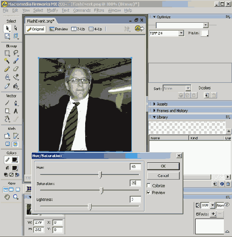Switch to the 2-Up view tab
Image resolution: width=232 pixels, height=237 pixels.
[x=78, y=29]
